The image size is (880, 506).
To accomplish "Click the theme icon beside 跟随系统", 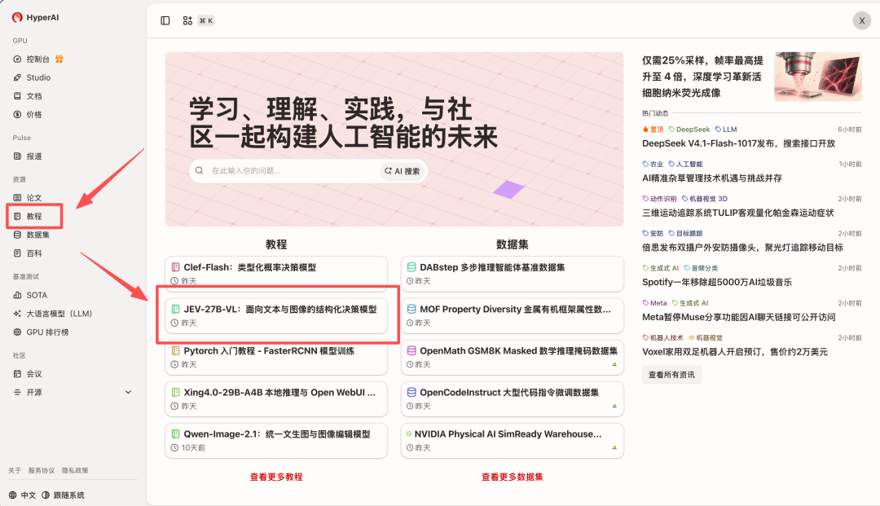I will tap(46, 495).
